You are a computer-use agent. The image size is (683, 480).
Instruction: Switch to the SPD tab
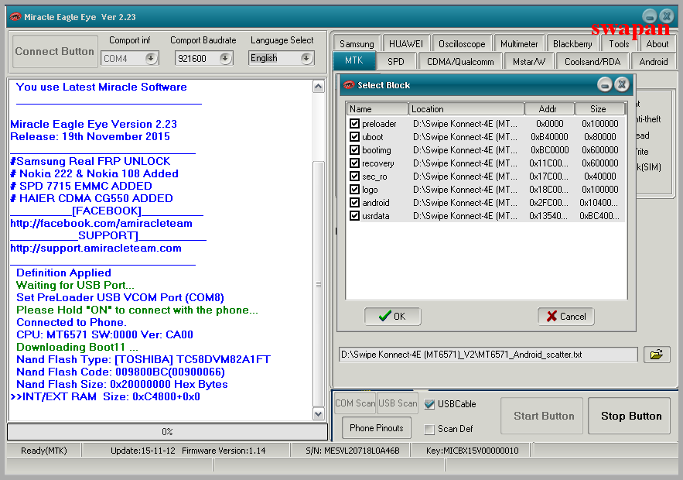pyautogui.click(x=396, y=61)
